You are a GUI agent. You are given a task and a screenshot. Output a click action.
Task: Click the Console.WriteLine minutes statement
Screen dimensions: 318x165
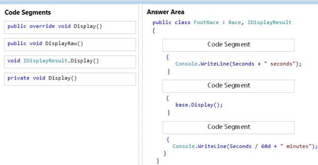pyautogui.click(x=245, y=146)
